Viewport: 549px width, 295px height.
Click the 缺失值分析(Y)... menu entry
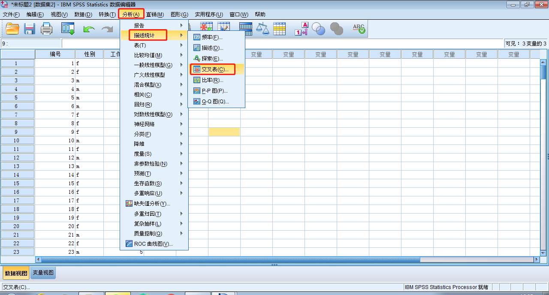click(x=152, y=204)
